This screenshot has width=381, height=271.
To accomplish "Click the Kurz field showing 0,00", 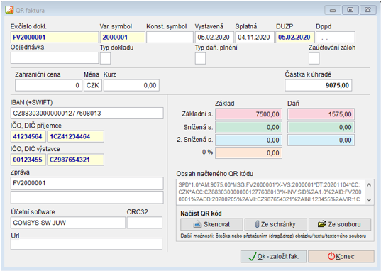I will coord(131,85).
